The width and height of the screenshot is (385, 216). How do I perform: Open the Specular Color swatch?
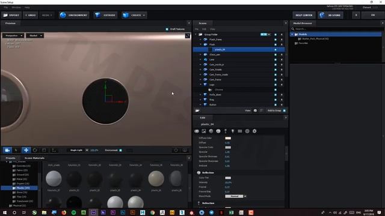[228, 148]
